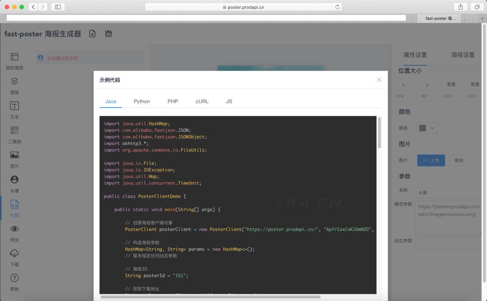Screen dimensions: 487x301
Task: Click the 名称 name input field
Action: pyautogui.click(x=448, y=192)
